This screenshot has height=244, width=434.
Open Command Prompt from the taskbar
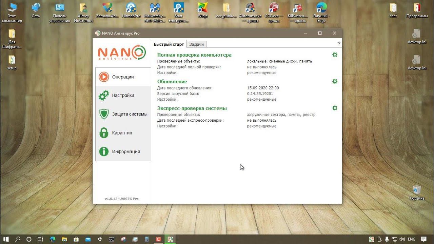coord(111,239)
